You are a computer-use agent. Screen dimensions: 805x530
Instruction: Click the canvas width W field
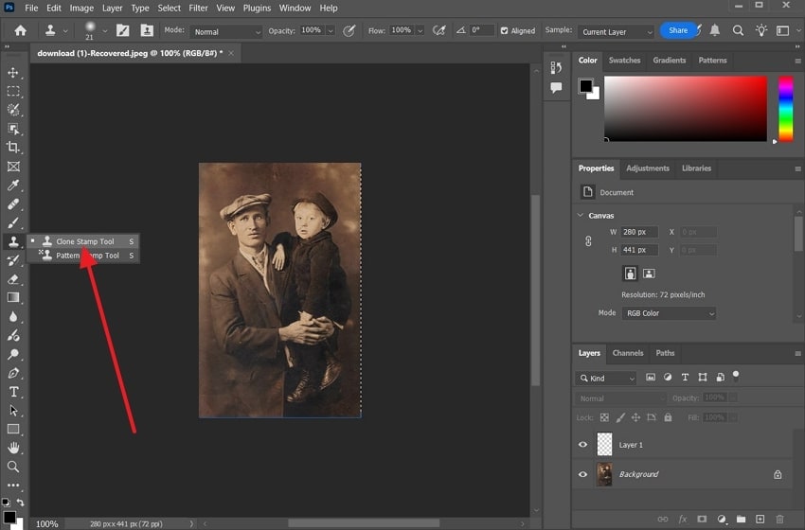coord(639,232)
